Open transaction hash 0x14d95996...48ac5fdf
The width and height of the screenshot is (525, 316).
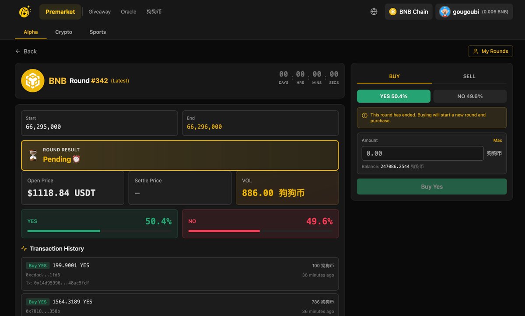tap(62, 283)
